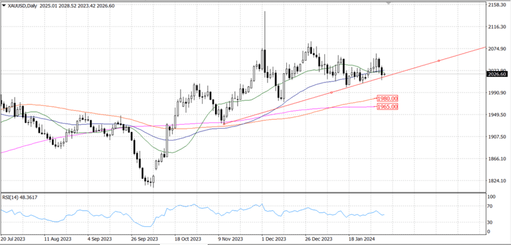Click the chart shift triangle marker at top

tap(388, 3)
